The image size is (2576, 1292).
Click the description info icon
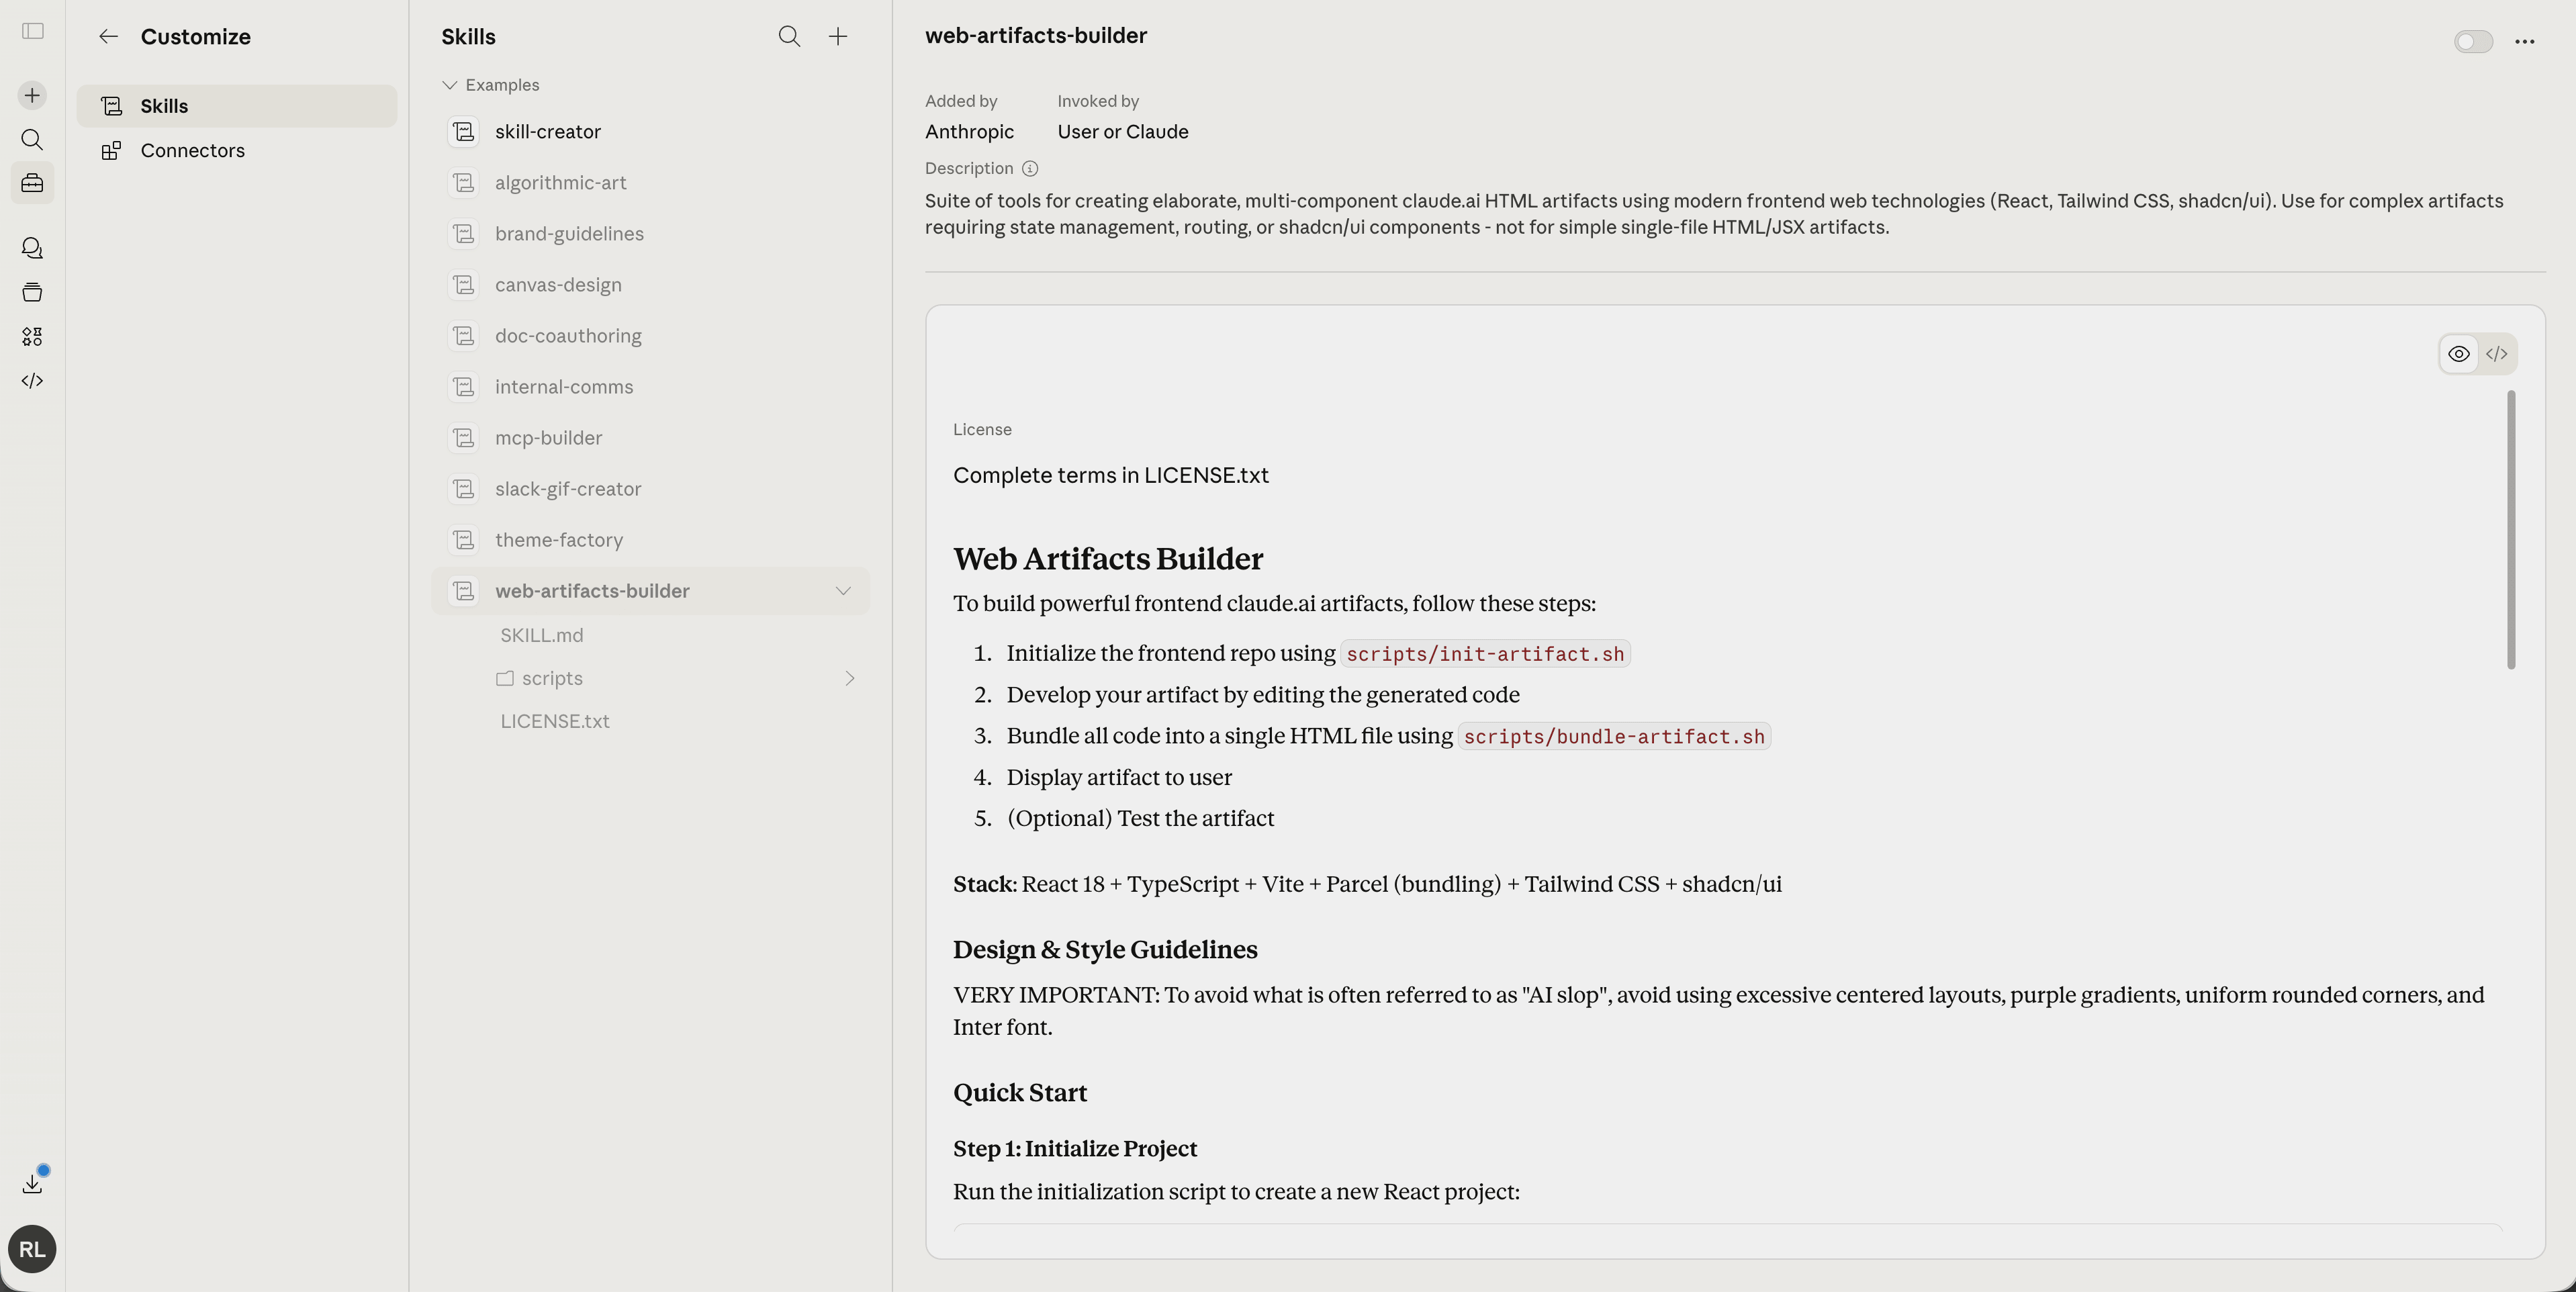(1030, 169)
